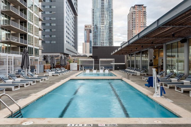
Task: Click the right slatted cabana behind the pool
Action: (x=107, y=64)
